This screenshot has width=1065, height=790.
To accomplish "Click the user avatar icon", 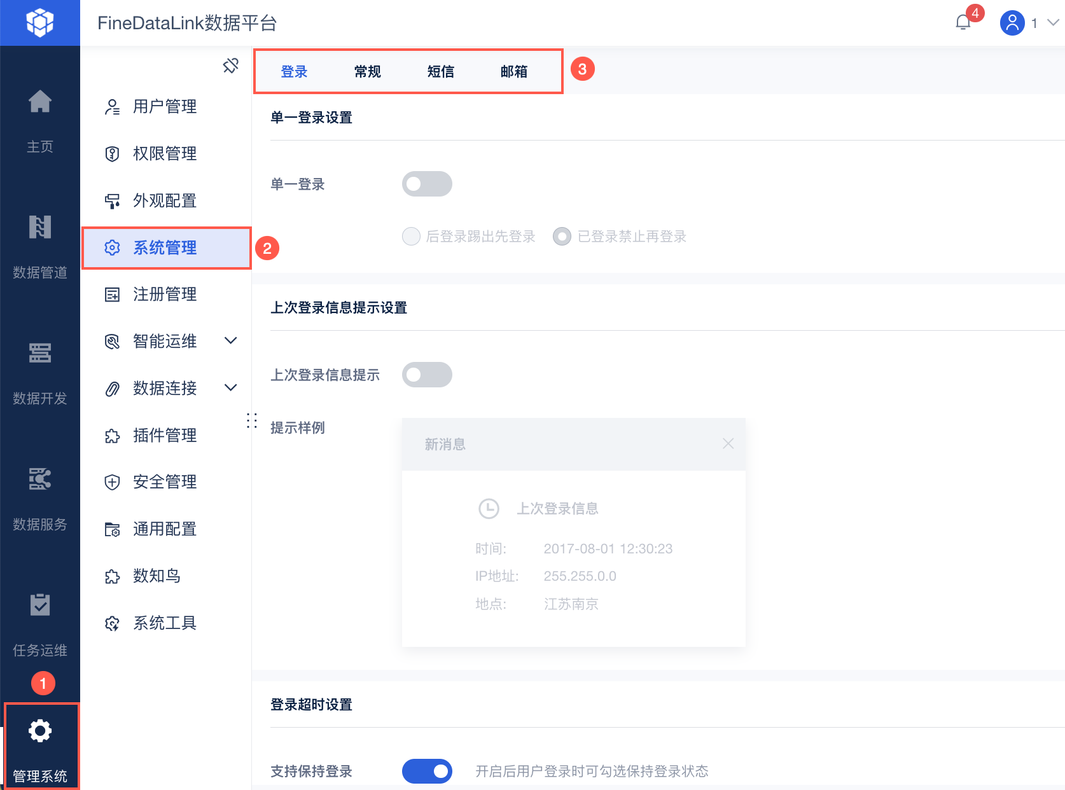I will click(x=1012, y=23).
